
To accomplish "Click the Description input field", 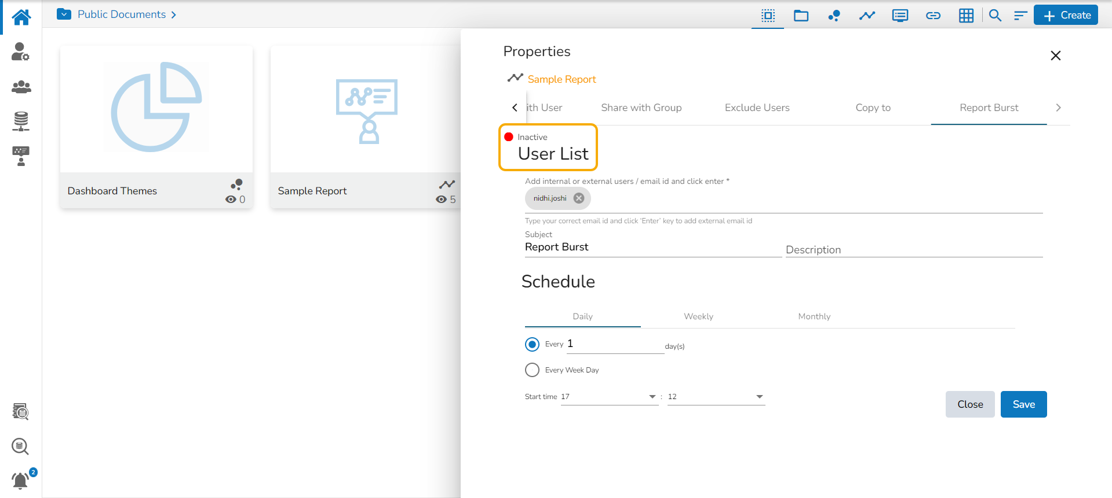I will [914, 250].
